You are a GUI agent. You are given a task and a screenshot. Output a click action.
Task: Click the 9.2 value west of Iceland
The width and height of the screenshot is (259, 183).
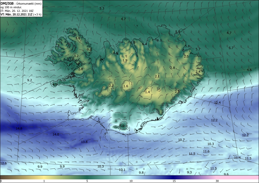tap(30, 80)
